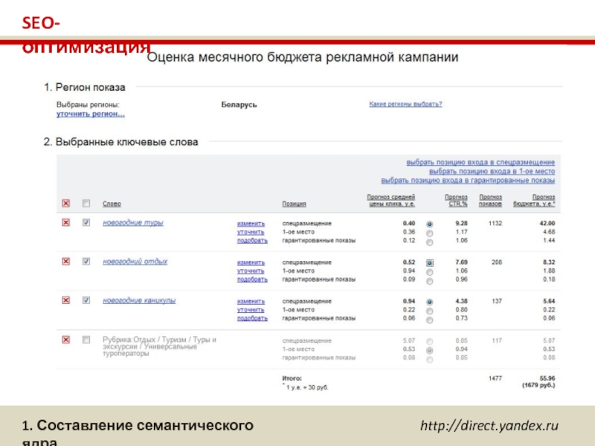Select спецразмещение radio for 'новогодний отдых'

(x=430, y=263)
